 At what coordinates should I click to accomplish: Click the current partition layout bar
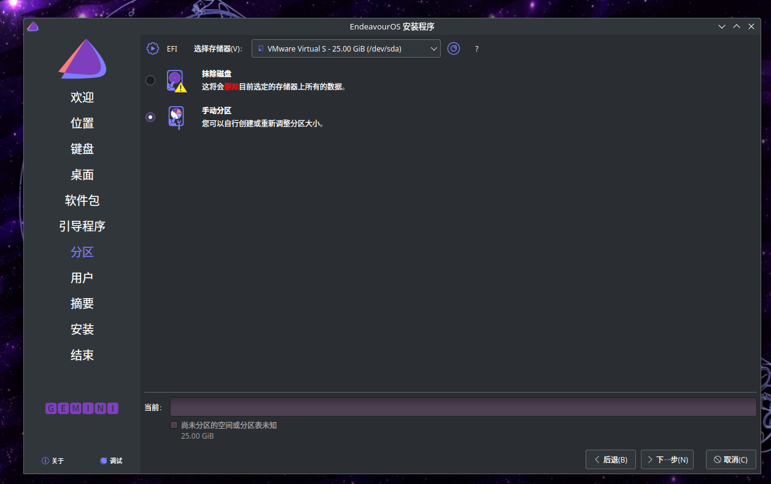[x=463, y=407]
